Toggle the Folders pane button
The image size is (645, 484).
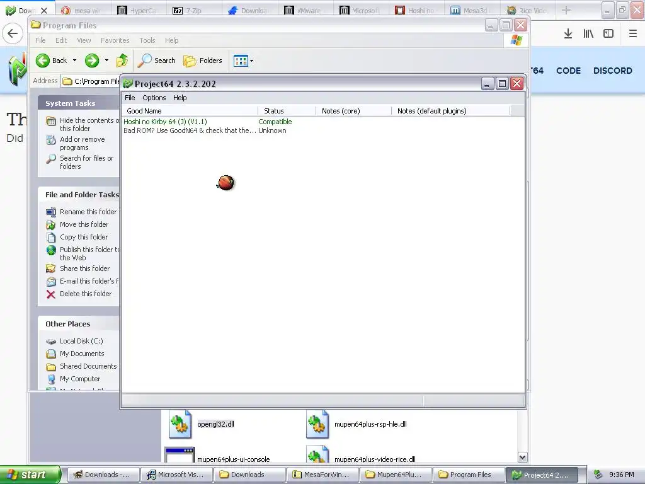tap(203, 60)
